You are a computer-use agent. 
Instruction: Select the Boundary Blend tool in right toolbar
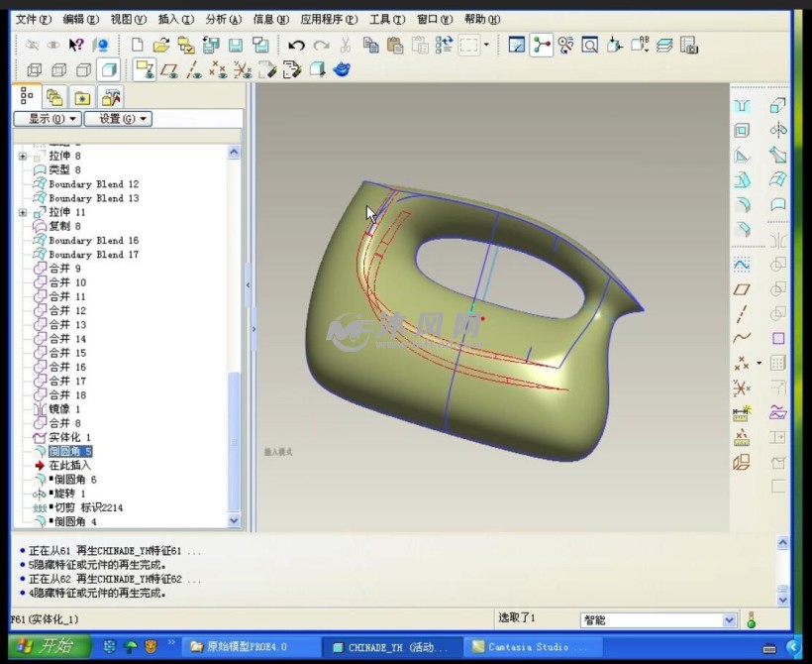(777, 179)
